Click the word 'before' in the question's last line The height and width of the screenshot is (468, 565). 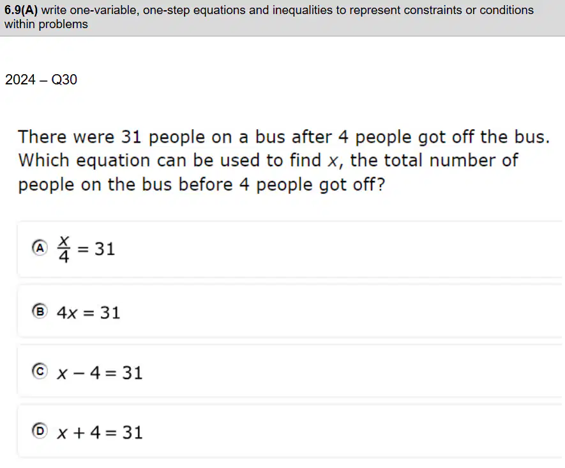[206, 184]
